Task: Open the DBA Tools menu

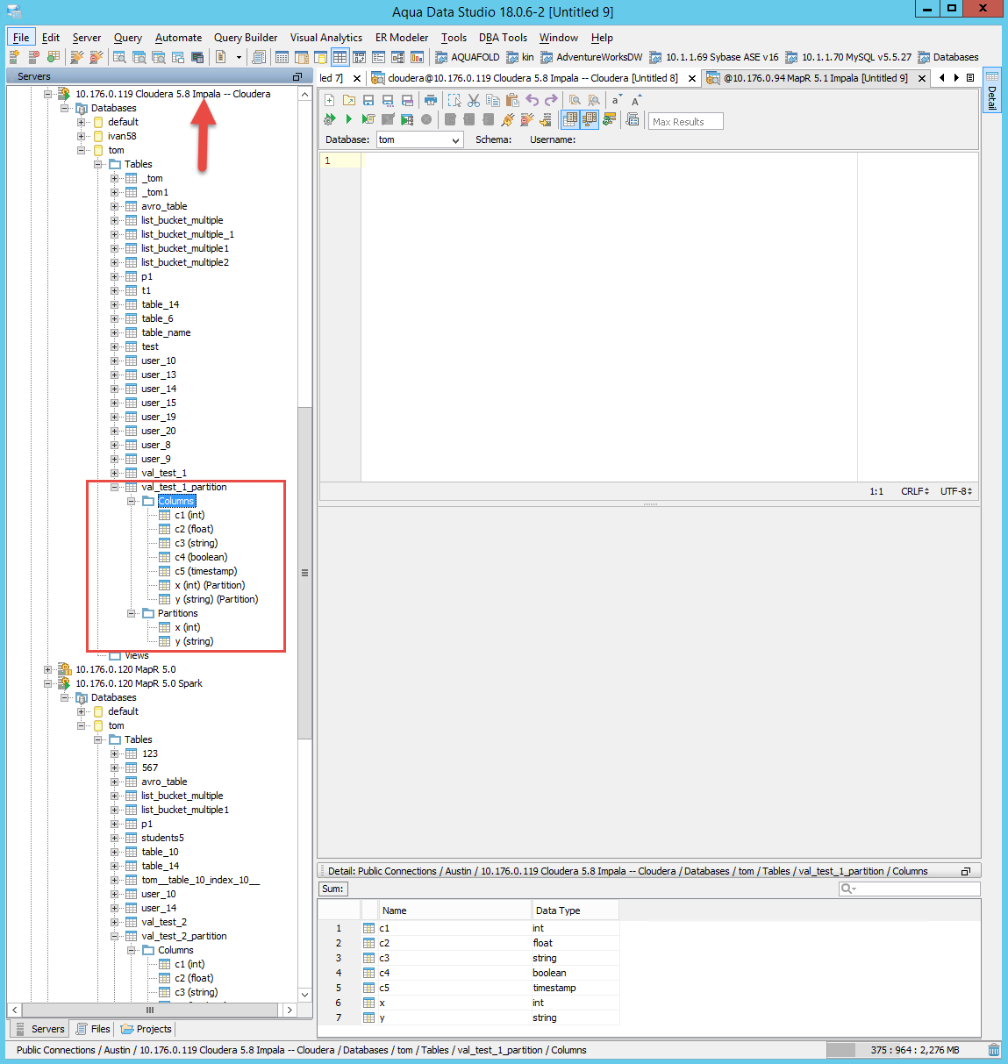Action: click(x=503, y=38)
